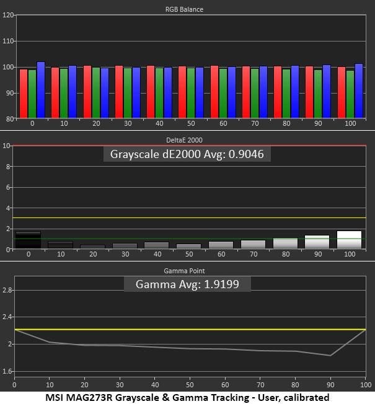Click the "1.6" y-axis label in Gamma Point
Image resolution: width=375 pixels, height=404 pixels.
pyautogui.click(x=7, y=371)
